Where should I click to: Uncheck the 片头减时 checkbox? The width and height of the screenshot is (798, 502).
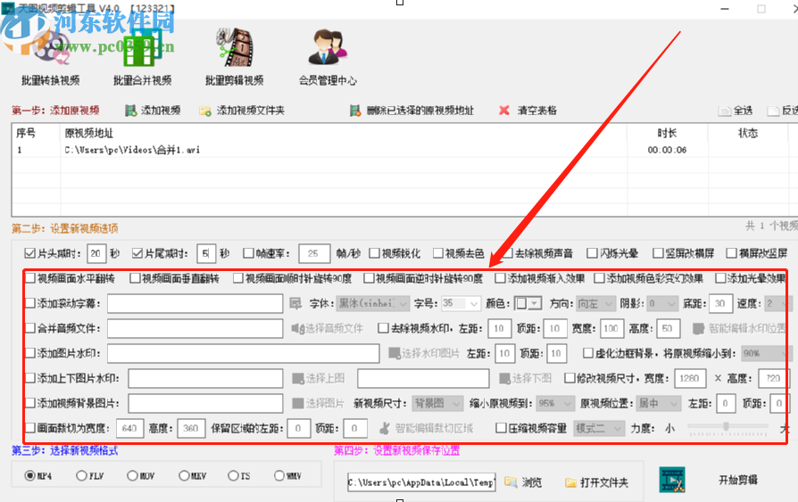[x=29, y=253]
